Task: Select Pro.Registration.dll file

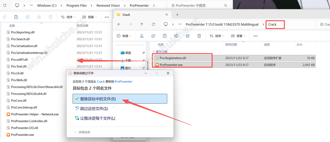Action: click(x=234, y=58)
